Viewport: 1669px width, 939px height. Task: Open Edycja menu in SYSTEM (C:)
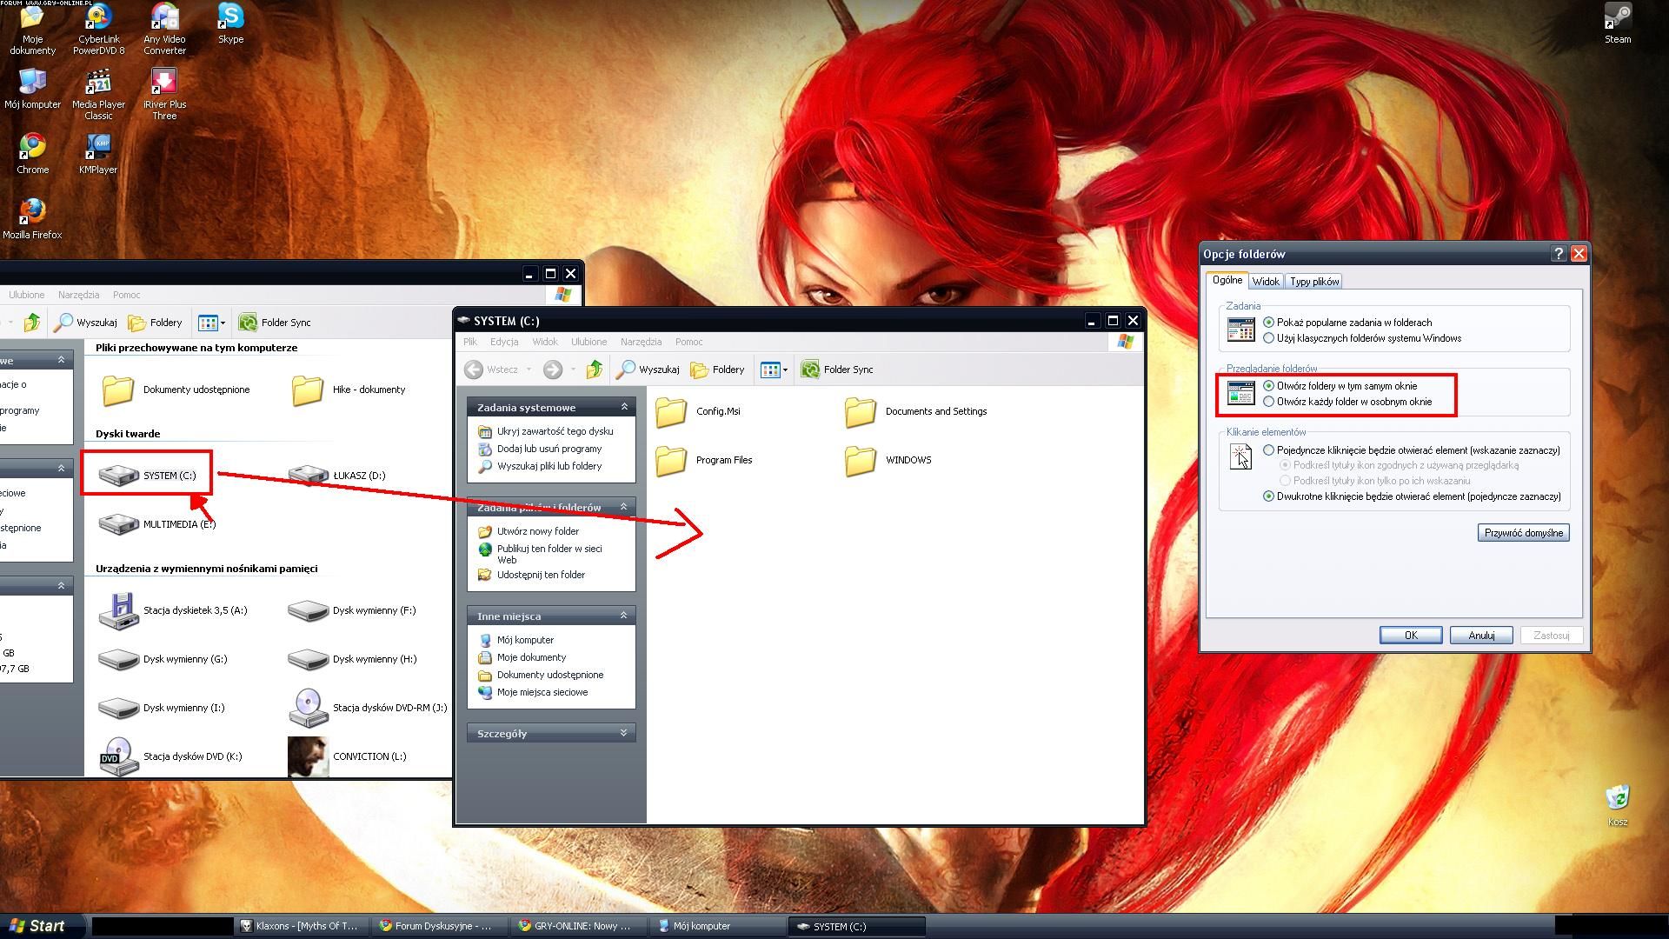pos(504,342)
